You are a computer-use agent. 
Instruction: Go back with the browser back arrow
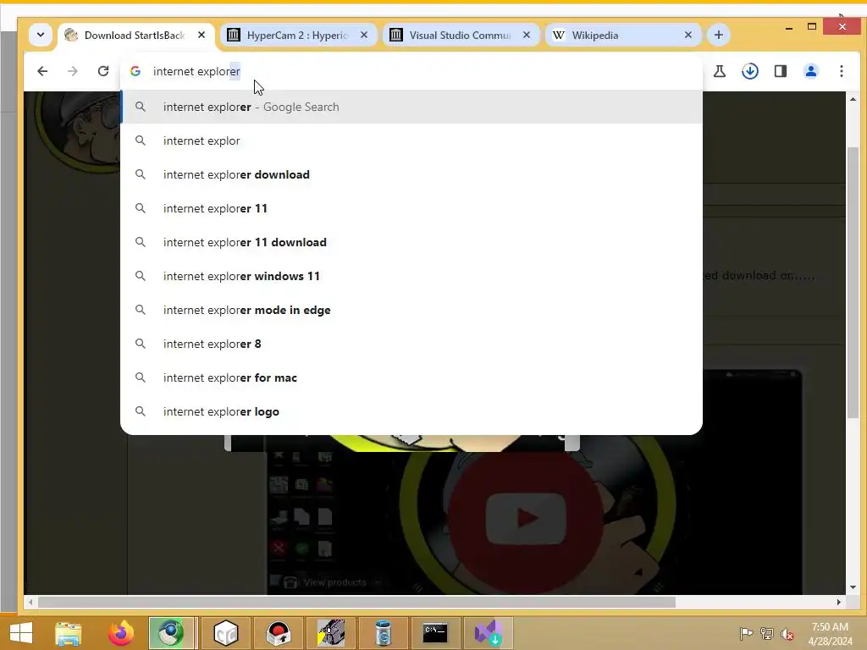(x=42, y=71)
